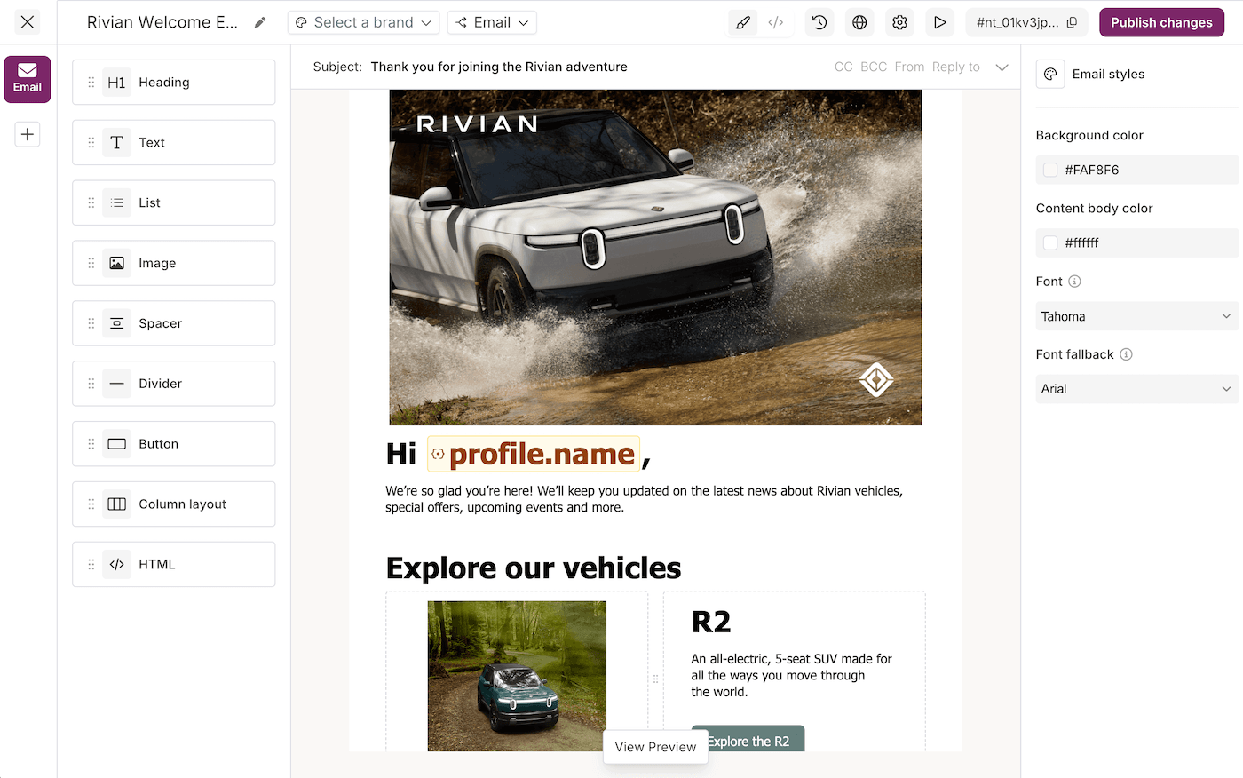The image size is (1243, 778).
Task: Select the Email channel tab in sidebar
Action: click(x=28, y=79)
